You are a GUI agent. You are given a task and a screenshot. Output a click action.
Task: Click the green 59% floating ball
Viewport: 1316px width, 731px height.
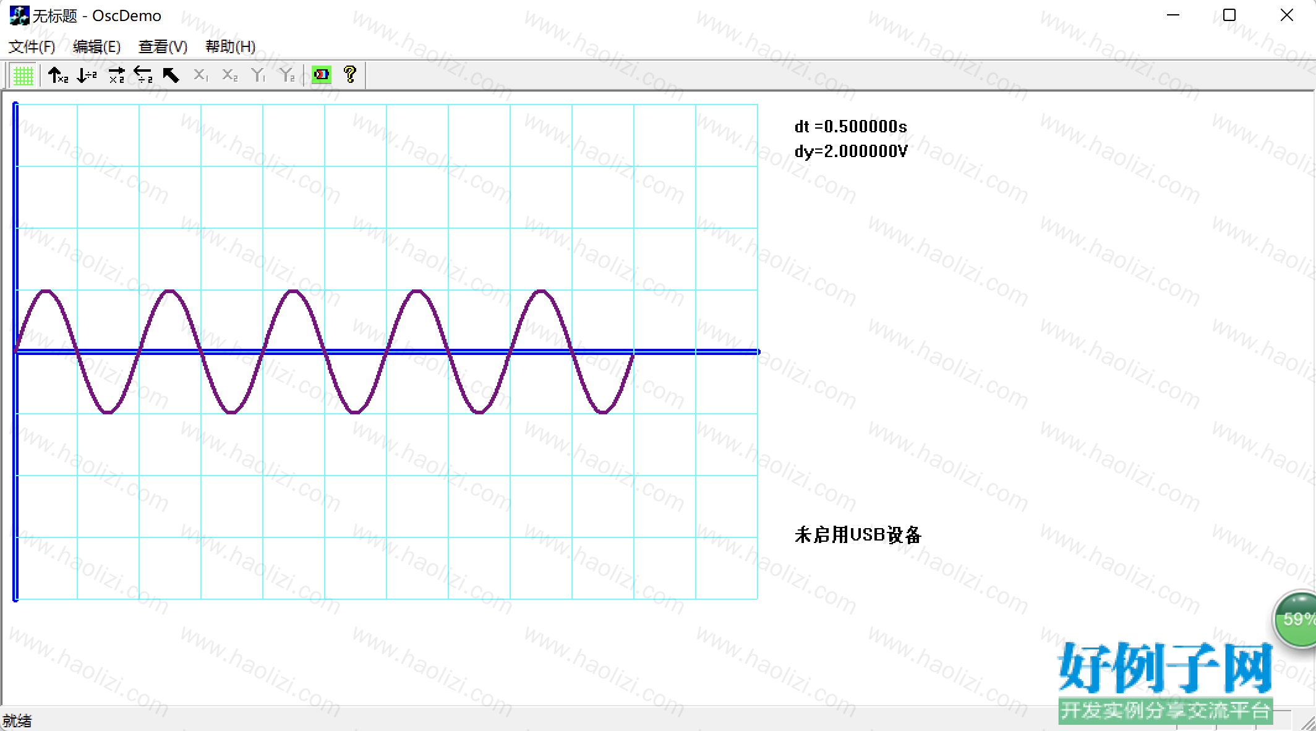1296,619
